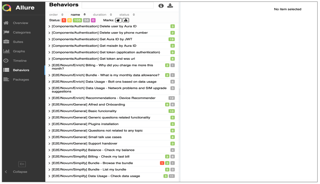Screen dimensions: 320x184
Task: Toggle the gray skipped filter showing 56
Action: click(x=87, y=20)
